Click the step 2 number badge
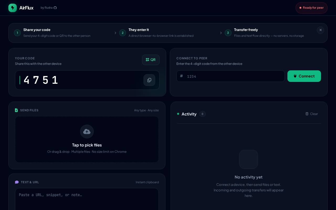Screen dimensions: 336x210 point(123,33)
